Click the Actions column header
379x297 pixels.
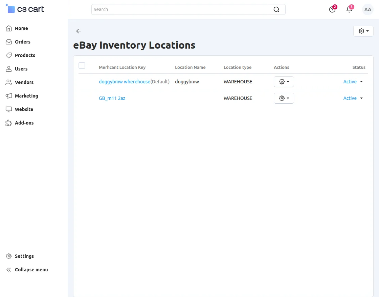pos(281,67)
